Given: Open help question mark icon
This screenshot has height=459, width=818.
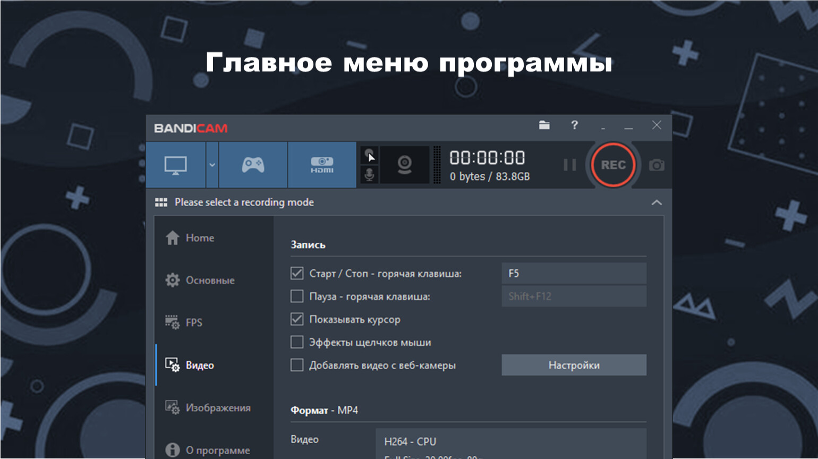Looking at the screenshot, I should [x=574, y=125].
